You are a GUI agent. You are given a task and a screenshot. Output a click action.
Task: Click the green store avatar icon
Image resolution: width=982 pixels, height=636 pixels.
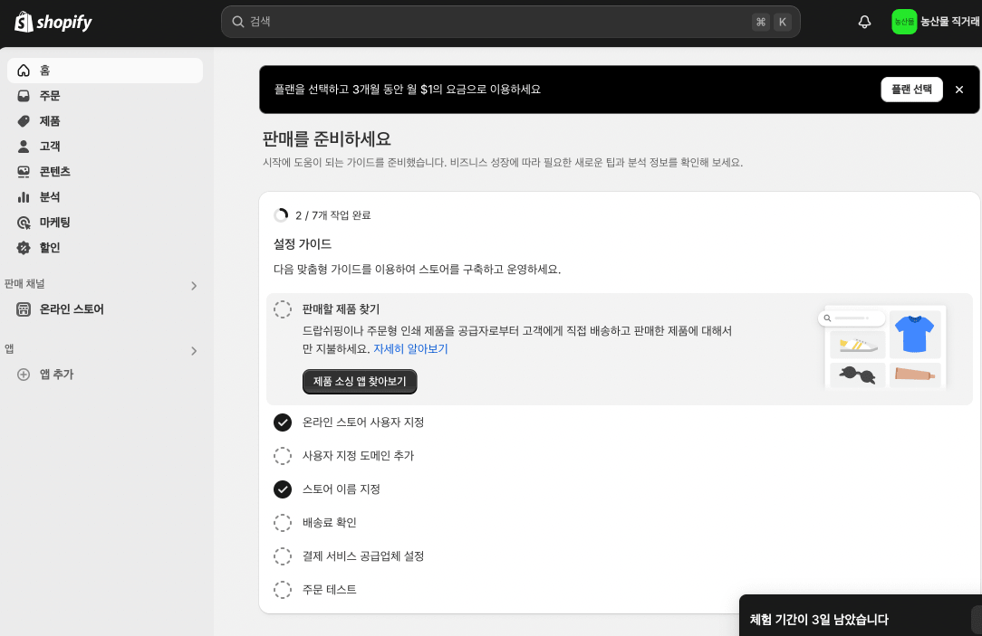[904, 22]
